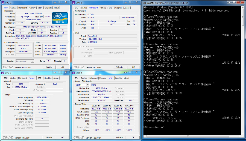
Task: Click the Part Number KHX2133C12S3/4G
Action: (x=101, y=97)
